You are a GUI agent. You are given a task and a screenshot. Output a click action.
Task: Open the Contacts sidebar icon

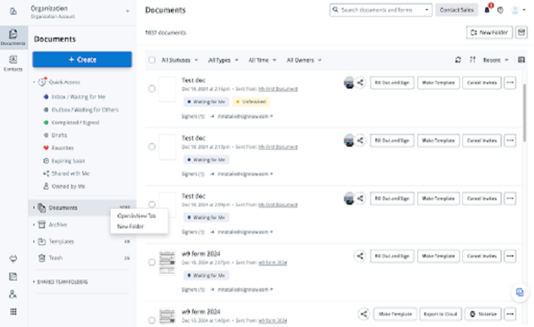(x=13, y=63)
